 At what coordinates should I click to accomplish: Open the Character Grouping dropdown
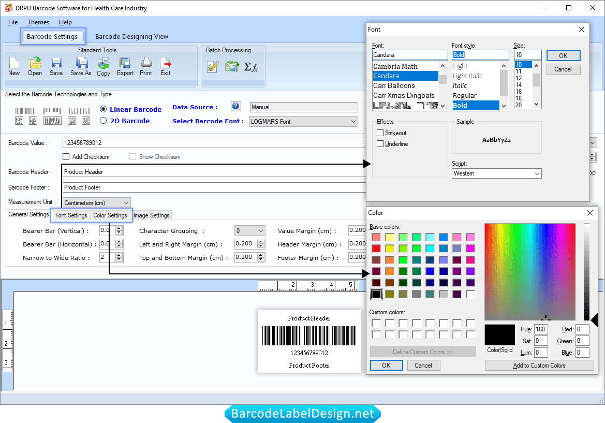(x=249, y=231)
